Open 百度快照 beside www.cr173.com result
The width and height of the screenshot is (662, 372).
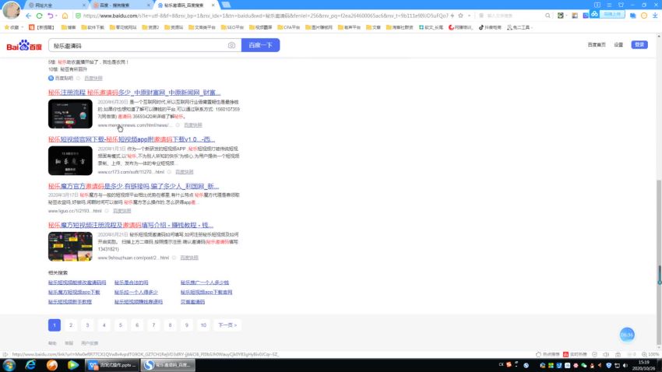click(x=185, y=172)
